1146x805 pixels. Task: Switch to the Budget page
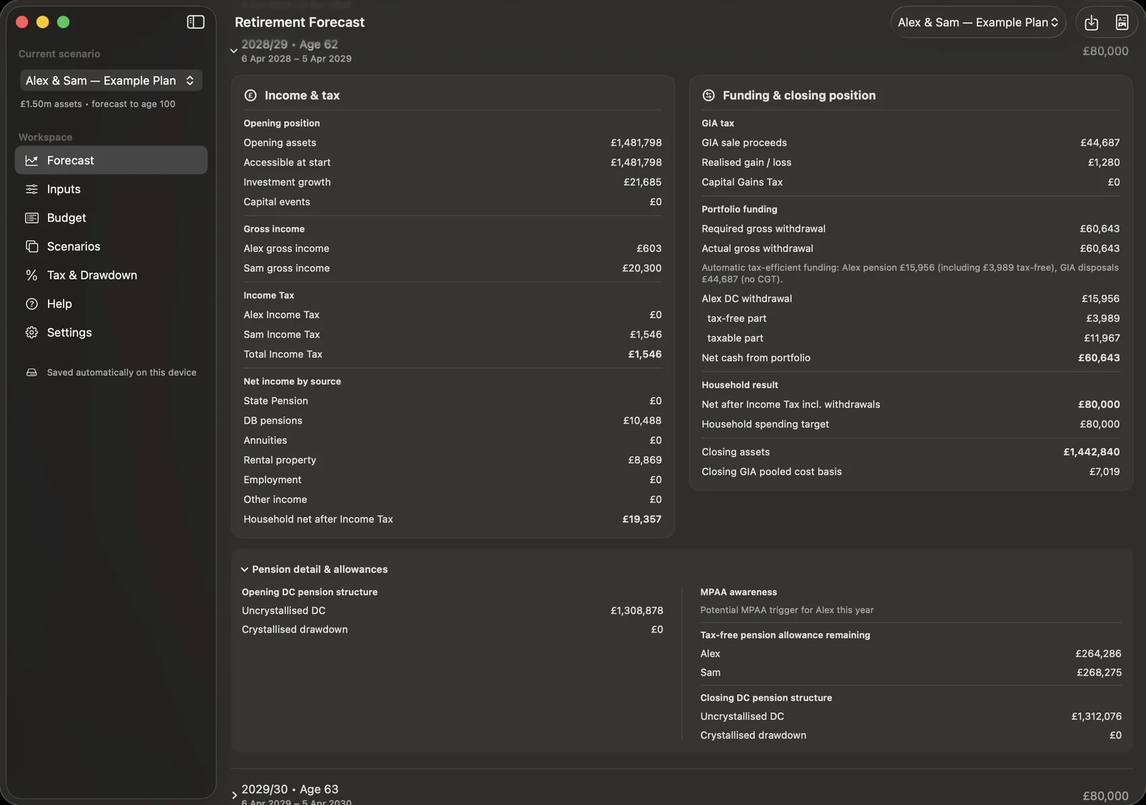coord(111,218)
